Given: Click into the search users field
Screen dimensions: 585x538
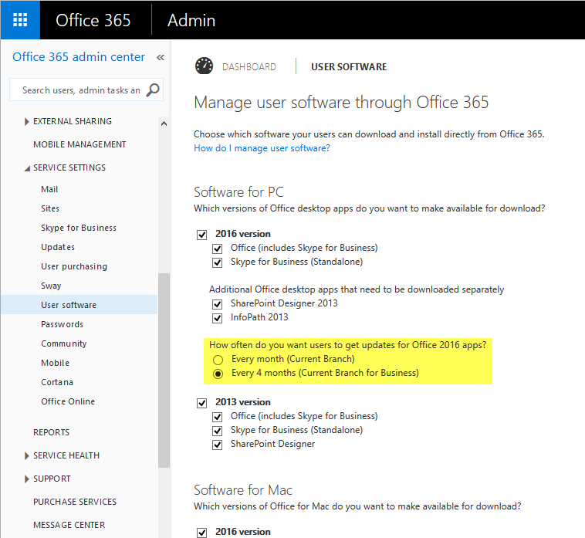Looking at the screenshot, I should coord(81,90).
